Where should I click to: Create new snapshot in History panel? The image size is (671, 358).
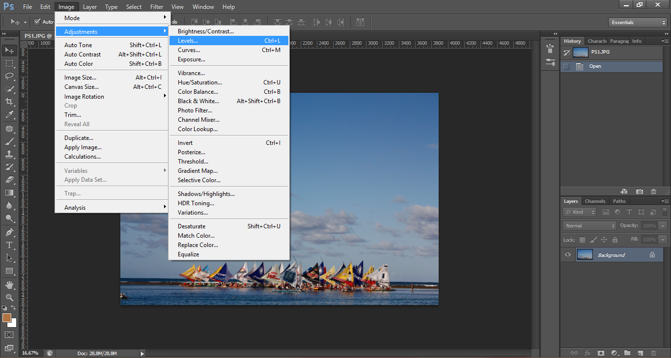[639, 192]
